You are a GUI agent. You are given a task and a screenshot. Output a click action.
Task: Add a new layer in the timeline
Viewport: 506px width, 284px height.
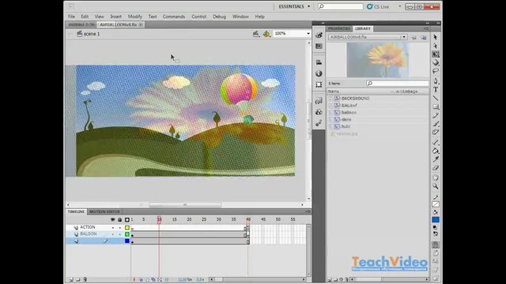(71, 279)
